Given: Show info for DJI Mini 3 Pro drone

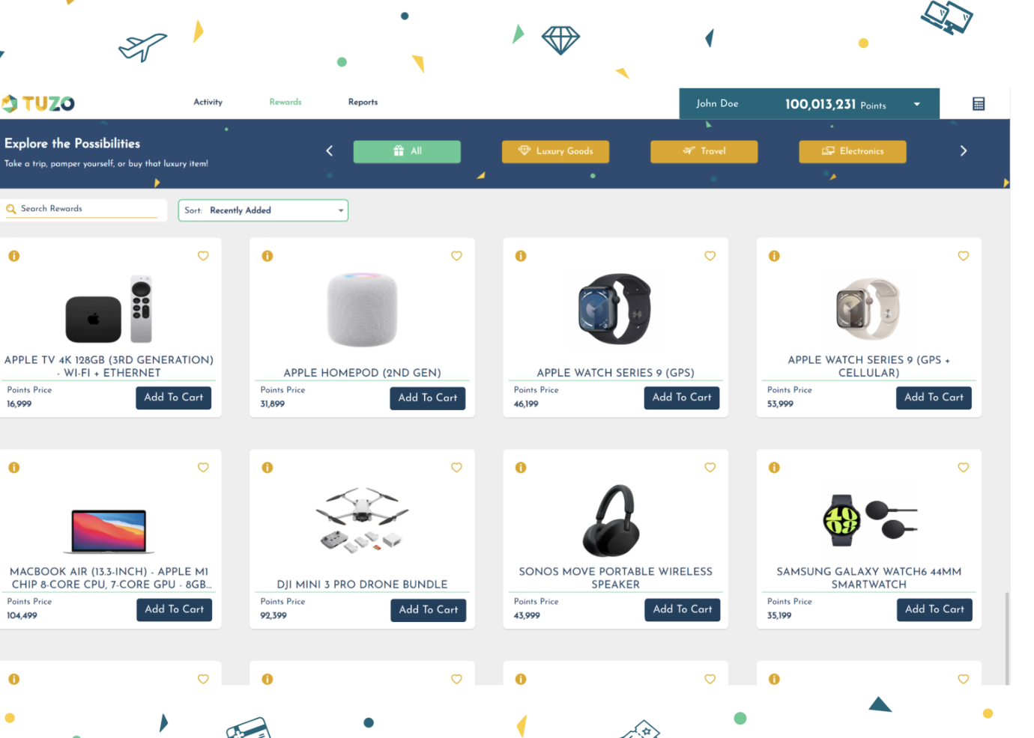Looking at the screenshot, I should coord(267,468).
